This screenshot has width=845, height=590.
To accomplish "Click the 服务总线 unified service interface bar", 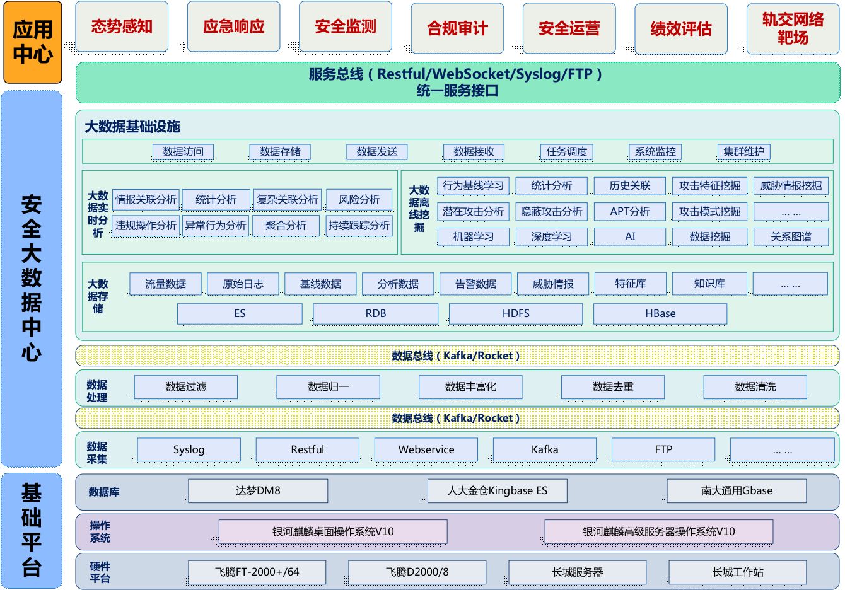I will click(x=457, y=83).
